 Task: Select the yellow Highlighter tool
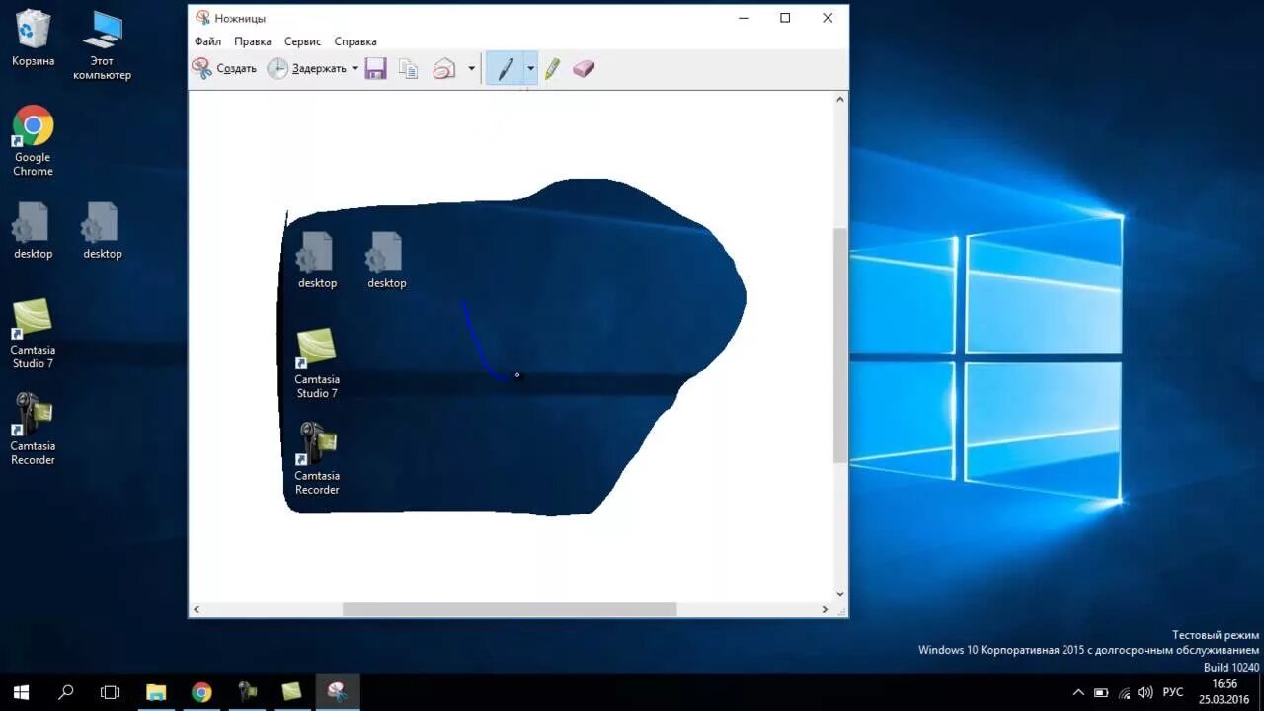[552, 69]
